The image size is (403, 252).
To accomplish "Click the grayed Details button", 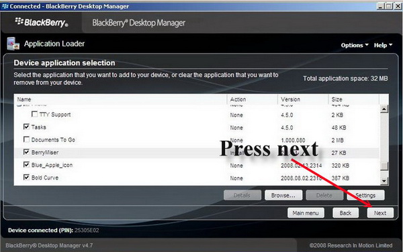I will 242,195.
